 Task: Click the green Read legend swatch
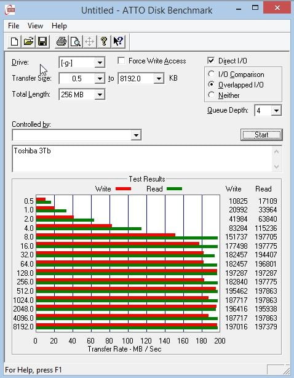pos(174,189)
